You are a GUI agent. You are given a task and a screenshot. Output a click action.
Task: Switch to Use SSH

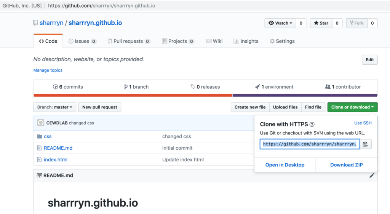tap(363, 123)
